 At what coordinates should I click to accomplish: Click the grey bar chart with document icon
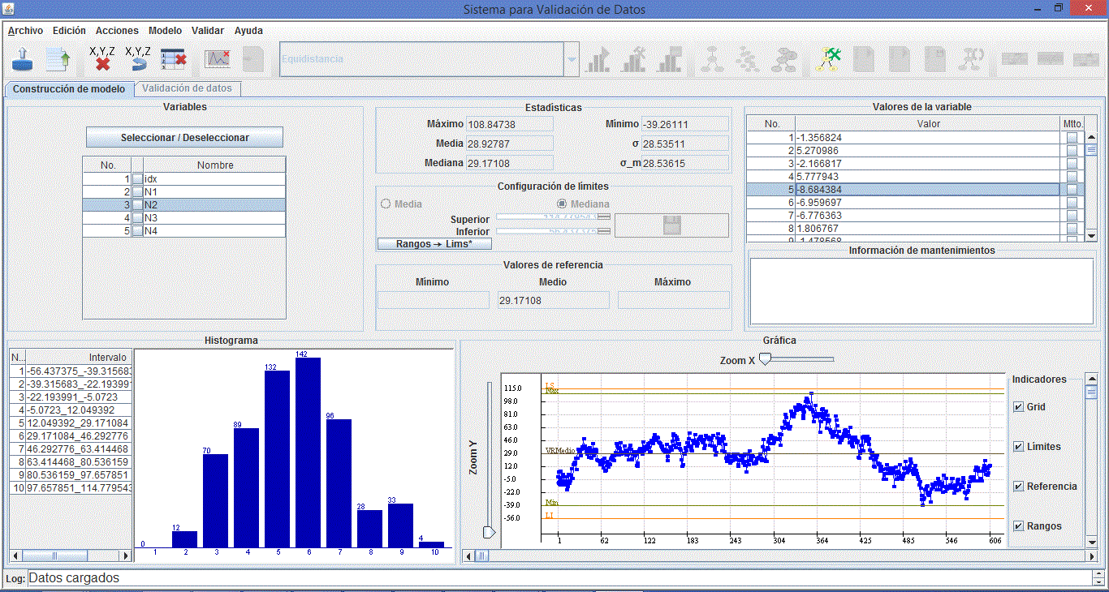click(669, 59)
